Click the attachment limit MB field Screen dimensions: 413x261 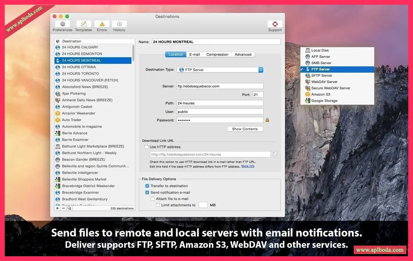[203, 205]
